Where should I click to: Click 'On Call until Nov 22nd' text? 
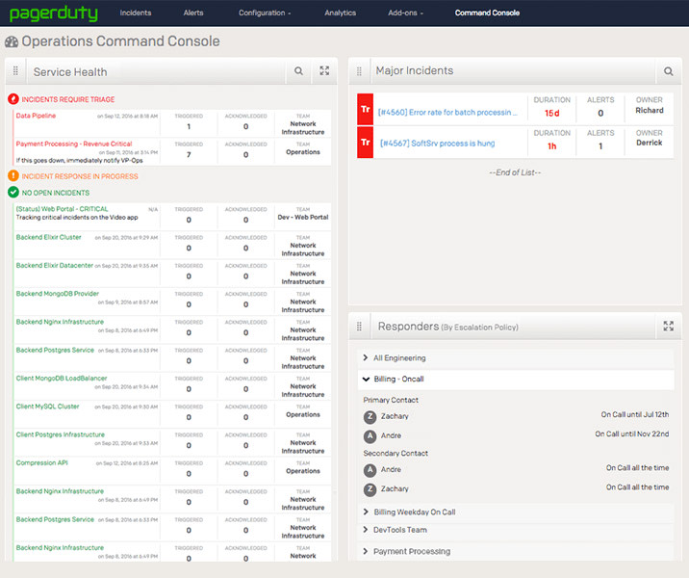[x=632, y=433]
